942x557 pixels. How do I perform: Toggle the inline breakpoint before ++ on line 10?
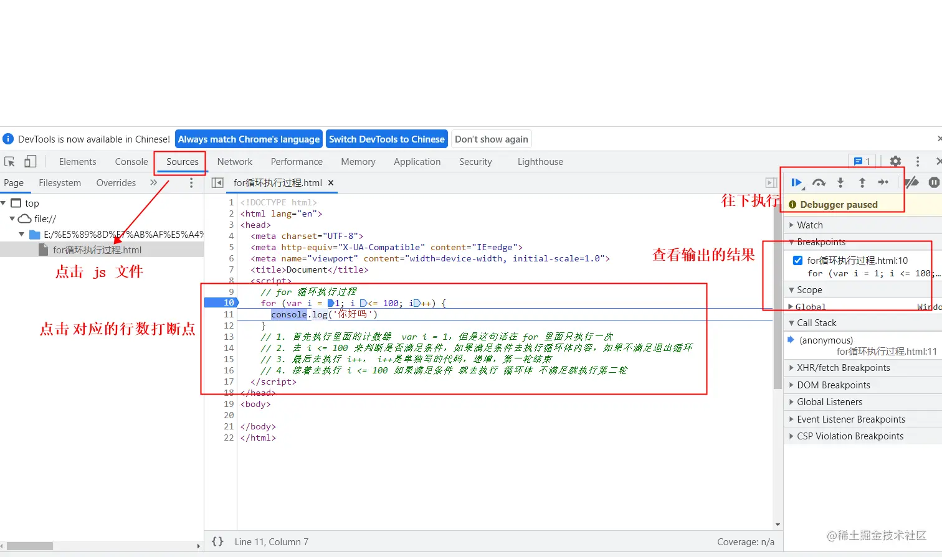click(x=417, y=303)
